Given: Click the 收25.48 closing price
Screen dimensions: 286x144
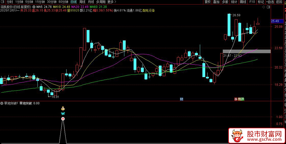Looking at the screenshot, I should [61, 10].
